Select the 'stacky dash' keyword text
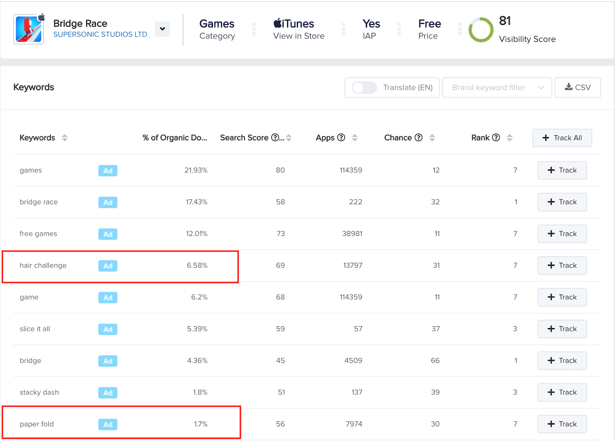The height and width of the screenshot is (441, 615). click(39, 392)
